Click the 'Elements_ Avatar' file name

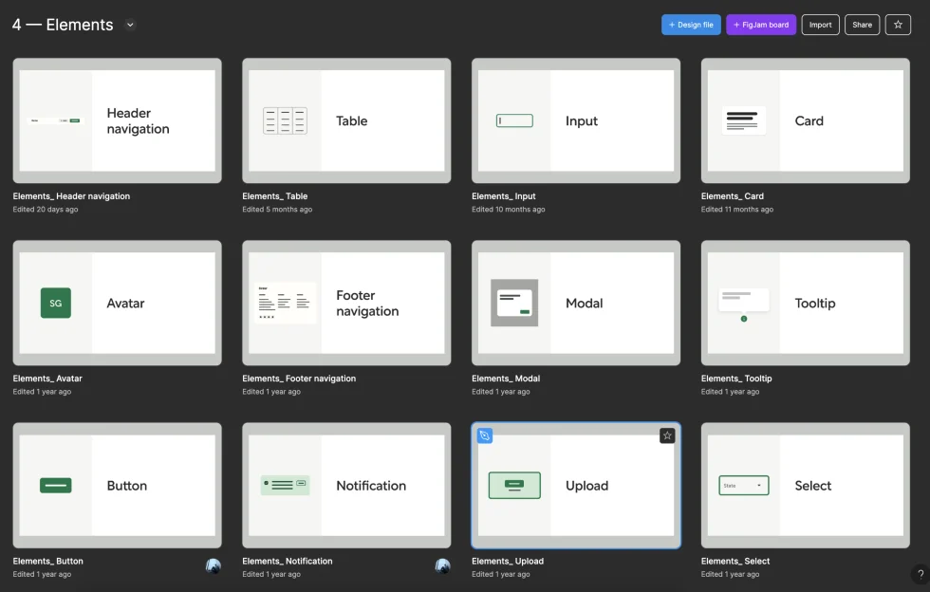[47, 379]
